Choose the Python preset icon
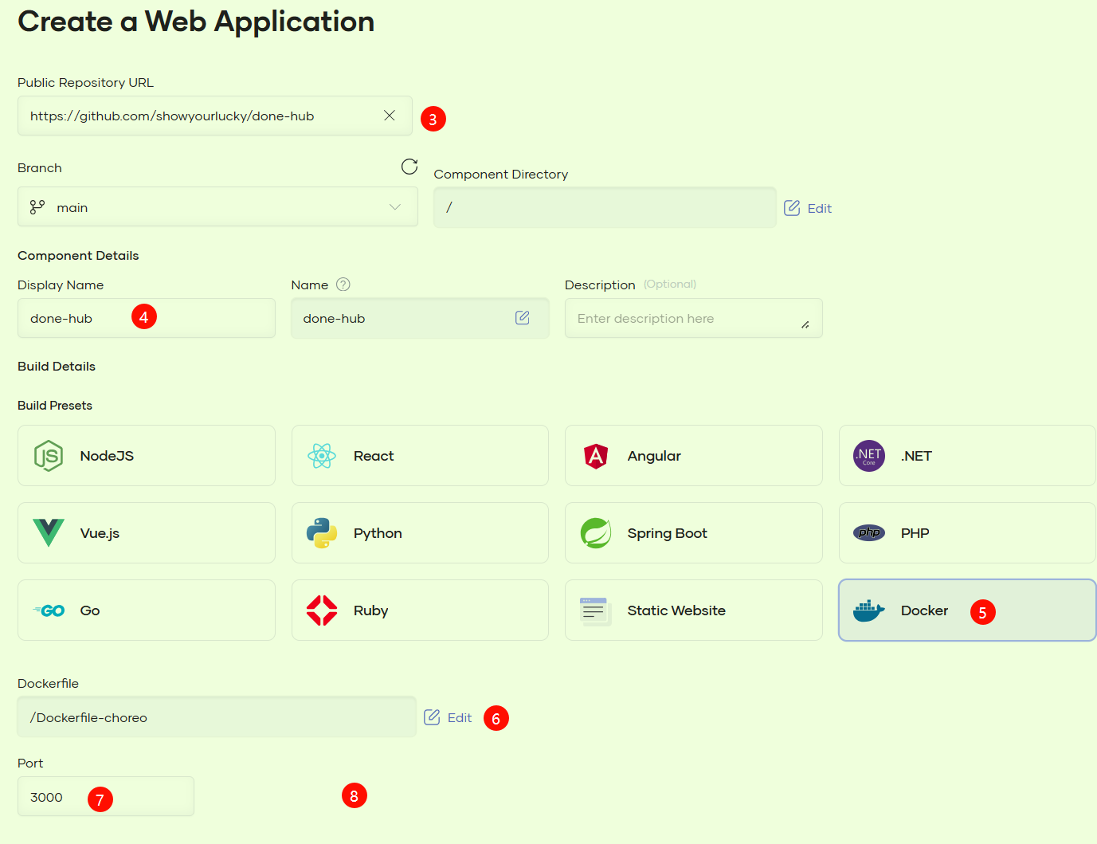1097x844 pixels. [322, 533]
